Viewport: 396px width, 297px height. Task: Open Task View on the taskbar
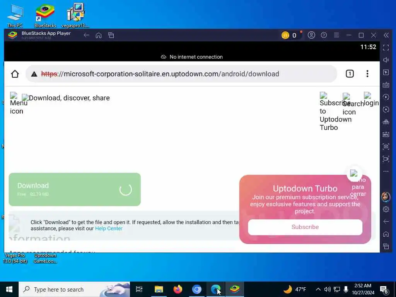(x=139, y=289)
